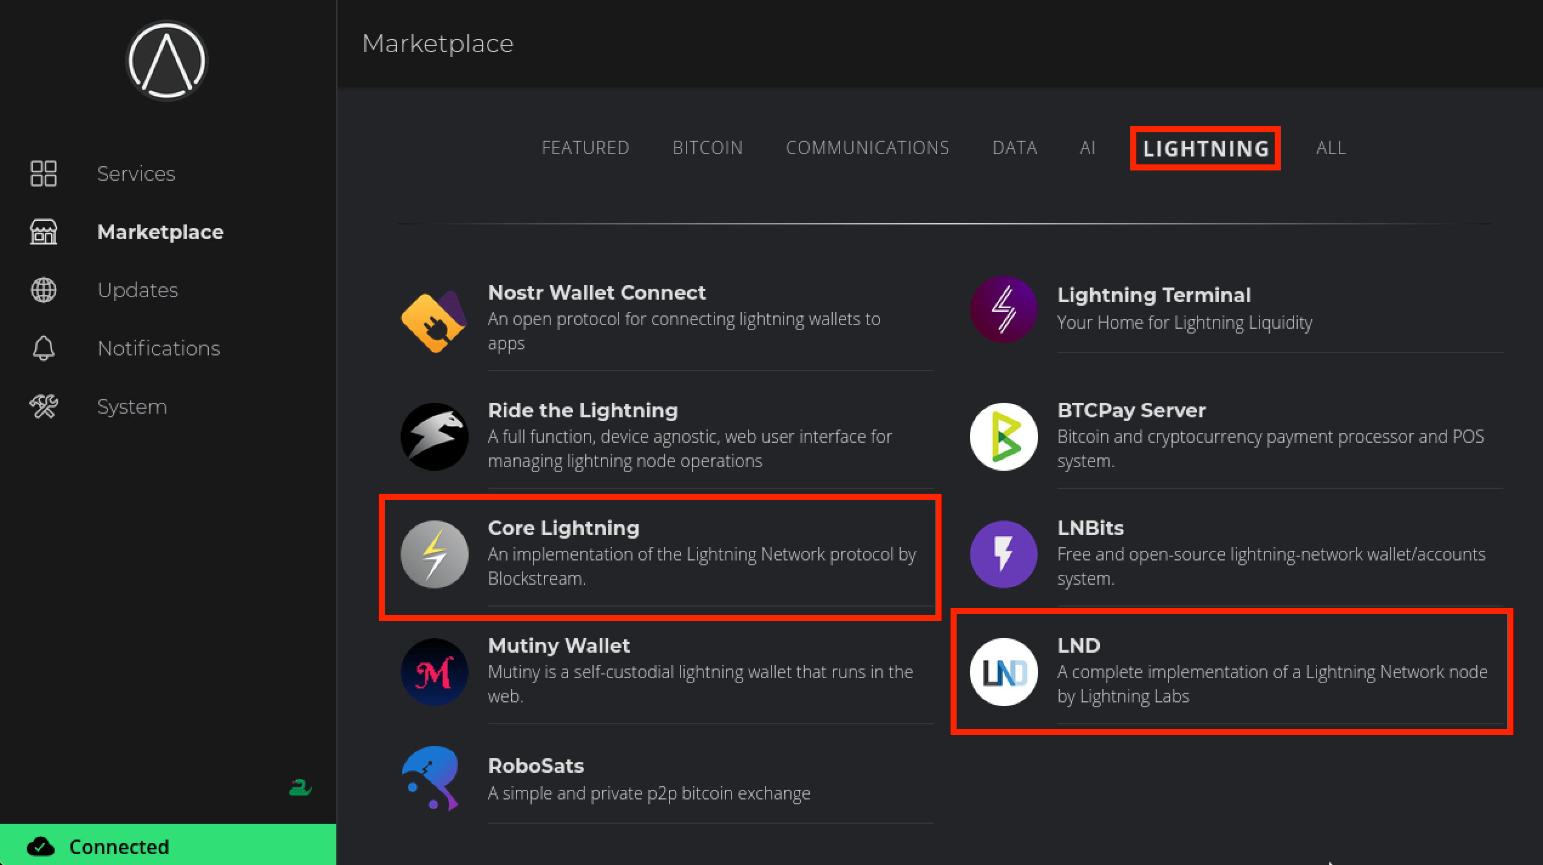
Task: Select the BTCPay Server logo icon
Action: [1003, 437]
